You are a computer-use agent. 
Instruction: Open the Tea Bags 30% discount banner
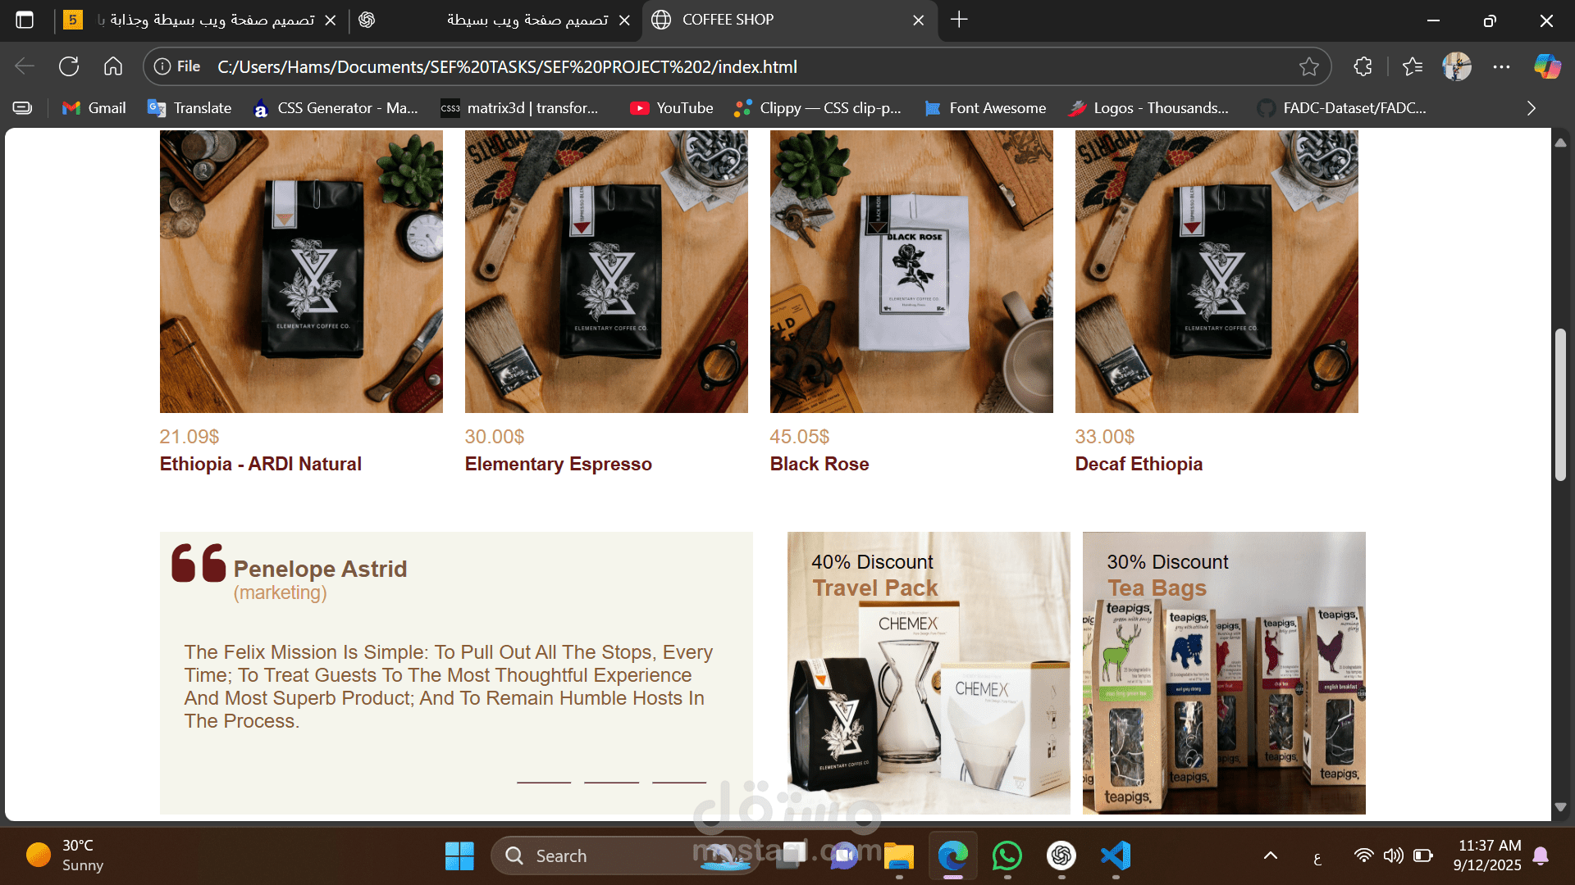(1224, 673)
